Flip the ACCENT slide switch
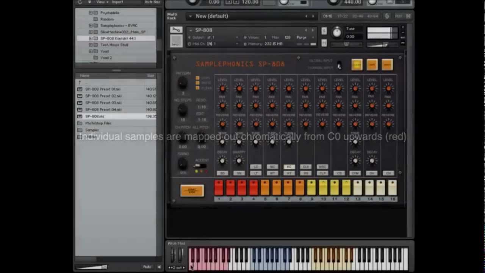 [200, 166]
